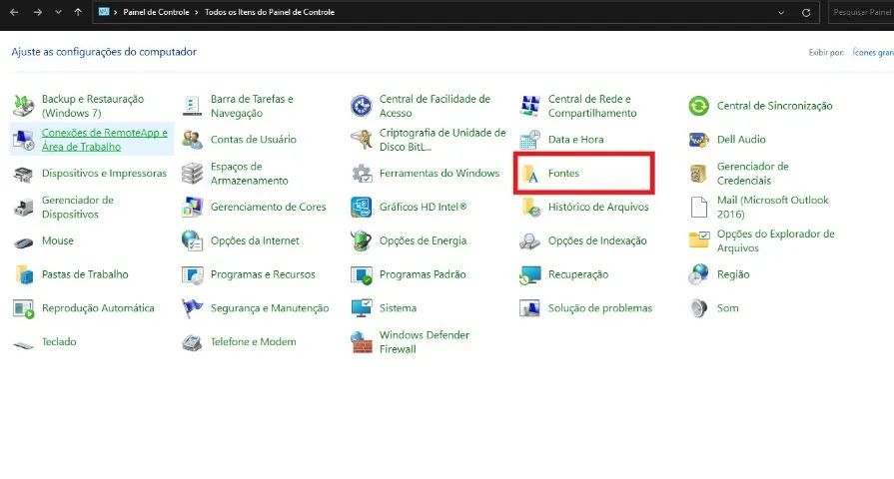
Task: Open the Ferramentas do Windows gear icon
Action: [361, 174]
